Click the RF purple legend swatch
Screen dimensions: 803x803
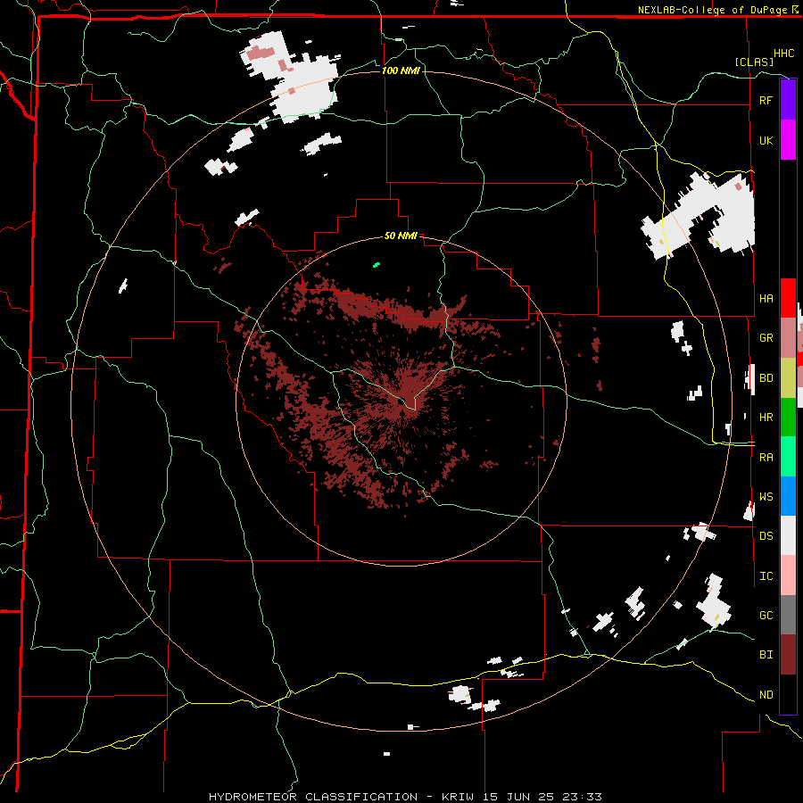tap(788, 100)
